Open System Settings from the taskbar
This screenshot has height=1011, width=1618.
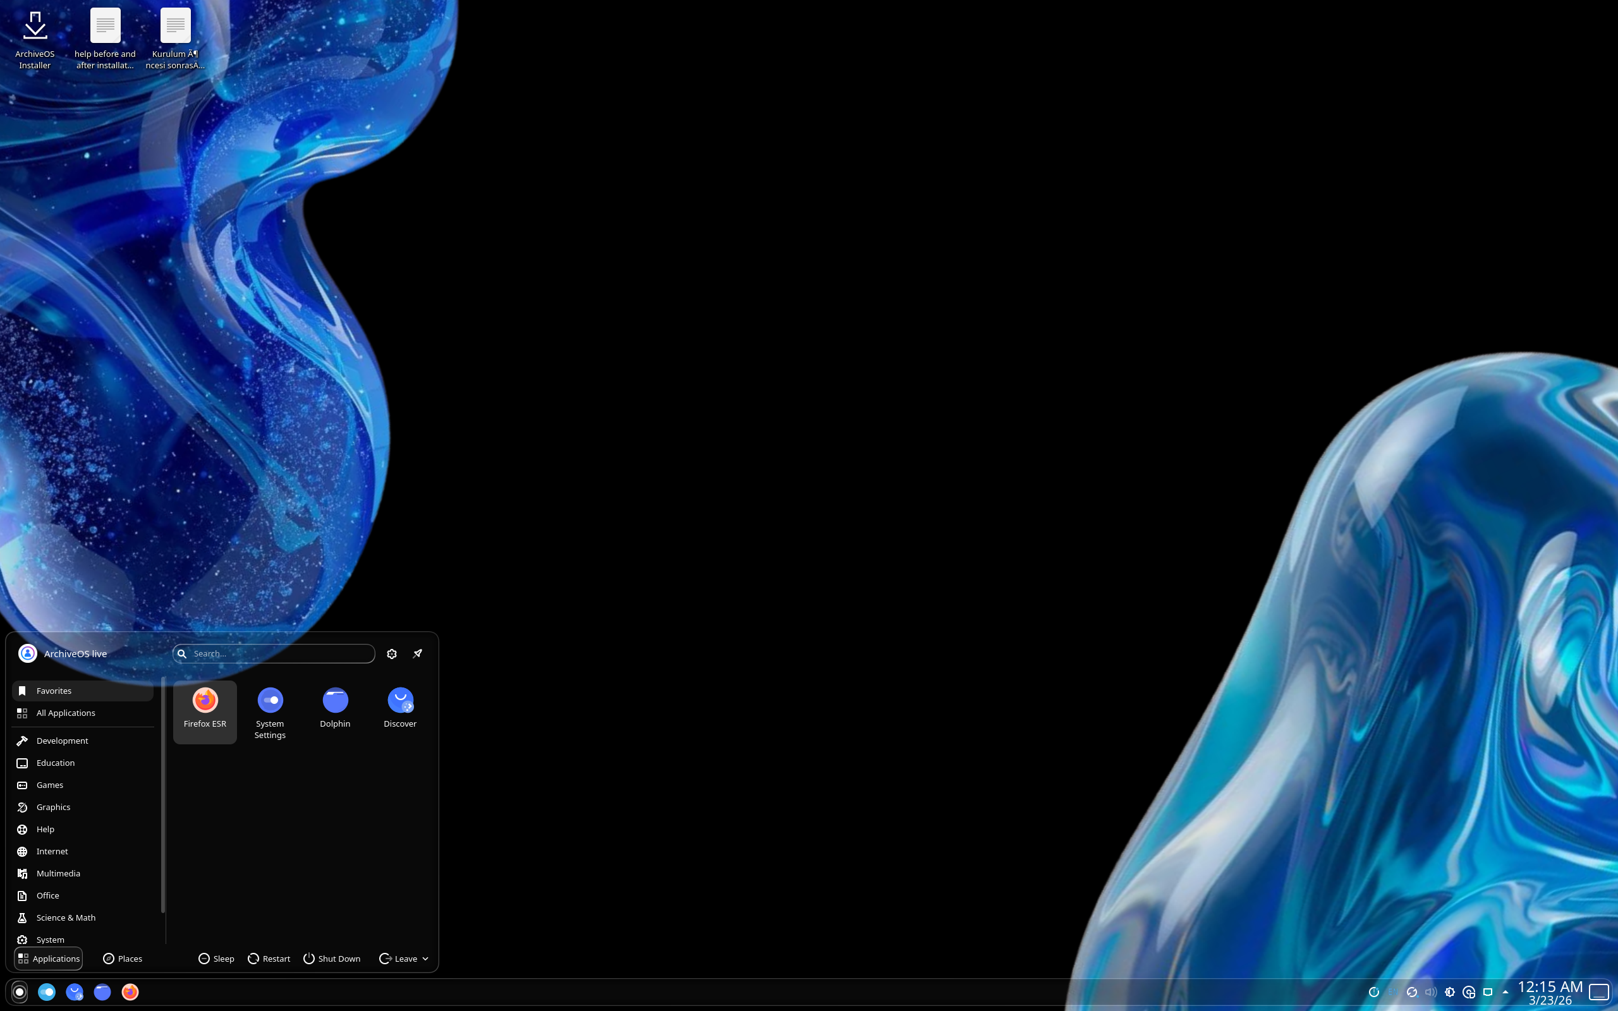[46, 991]
